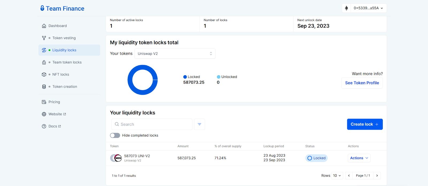
Task: Click the filter icon beside search
Action: 199,124
